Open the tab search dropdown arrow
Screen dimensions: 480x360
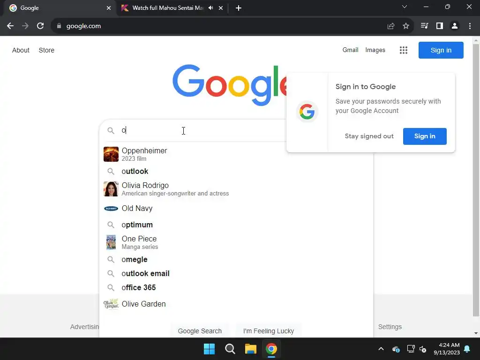[x=405, y=7]
